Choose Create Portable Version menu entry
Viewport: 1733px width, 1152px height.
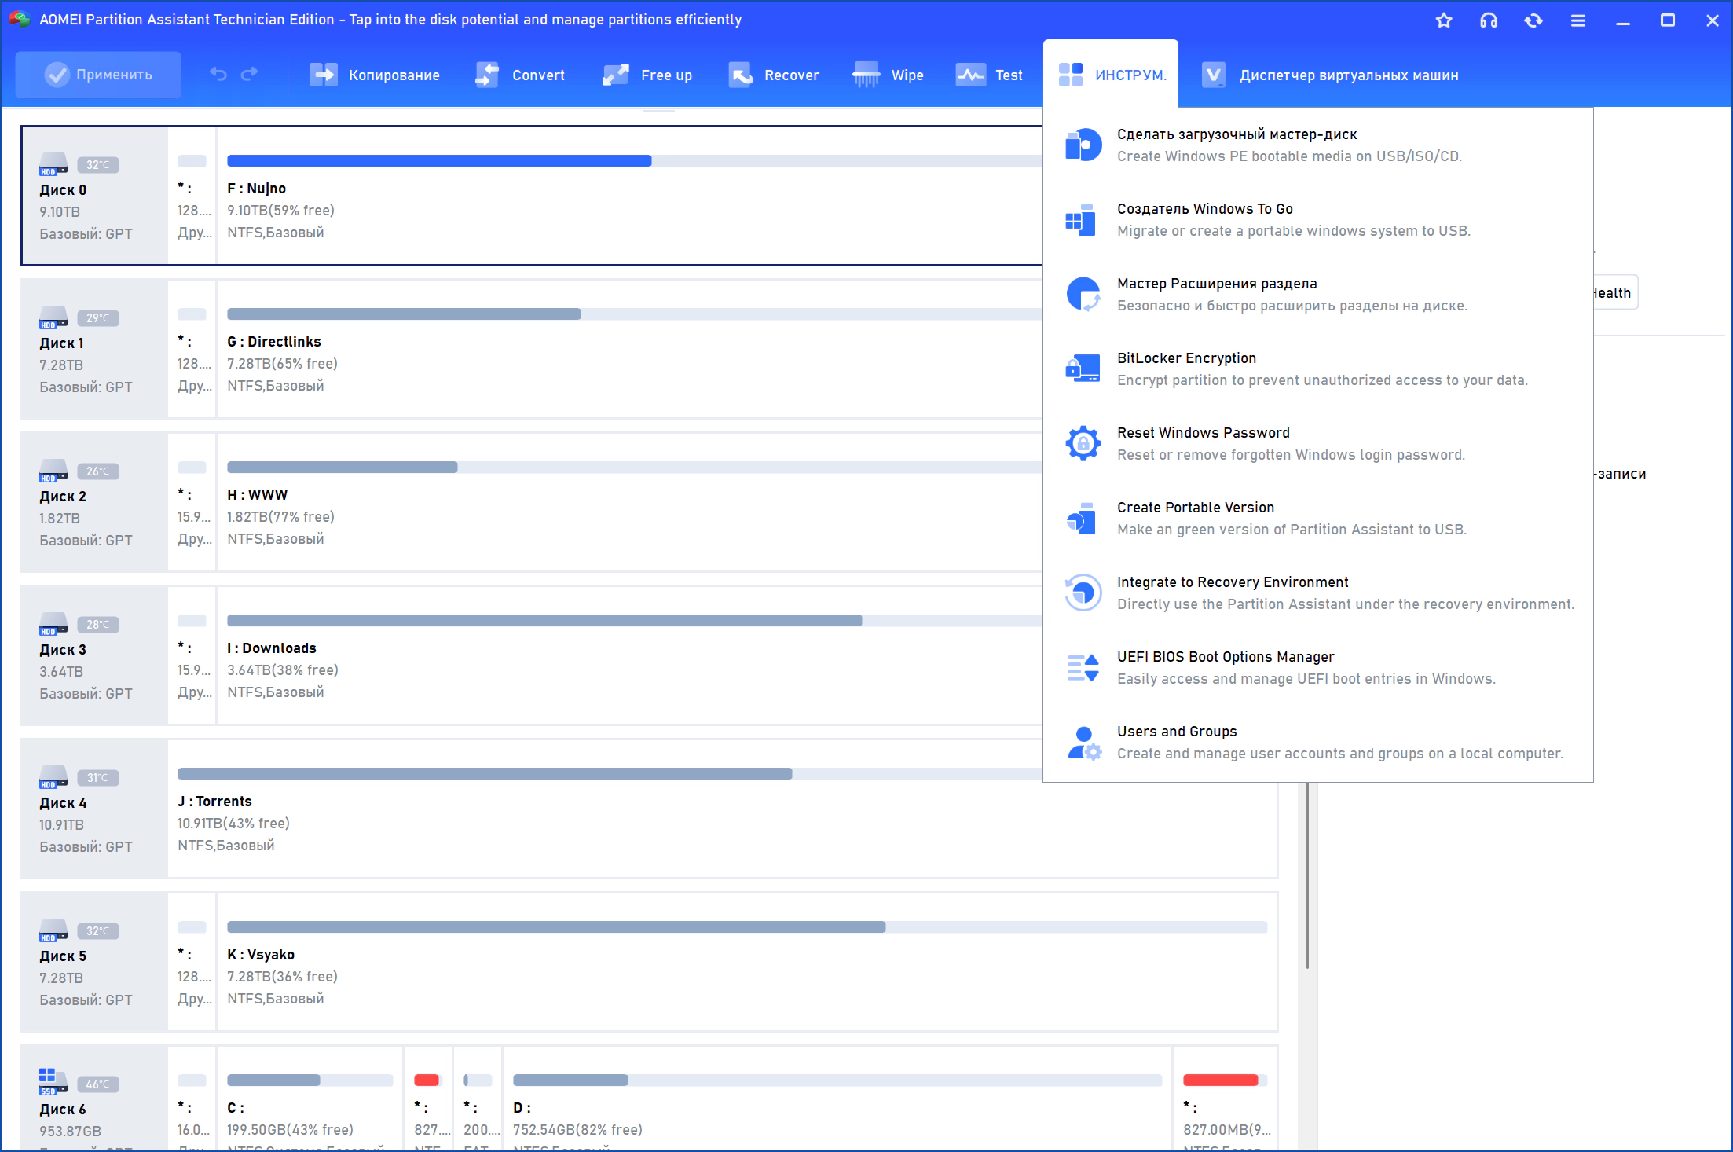(x=1318, y=519)
